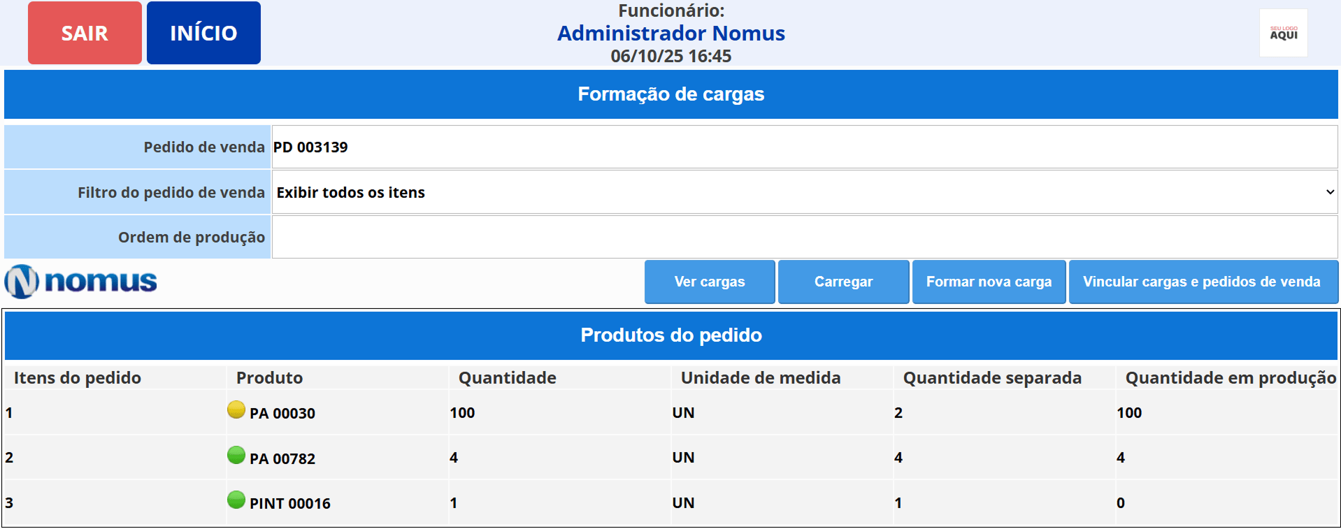Open Ver cargas
This screenshot has height=529, width=1341.
709,282
